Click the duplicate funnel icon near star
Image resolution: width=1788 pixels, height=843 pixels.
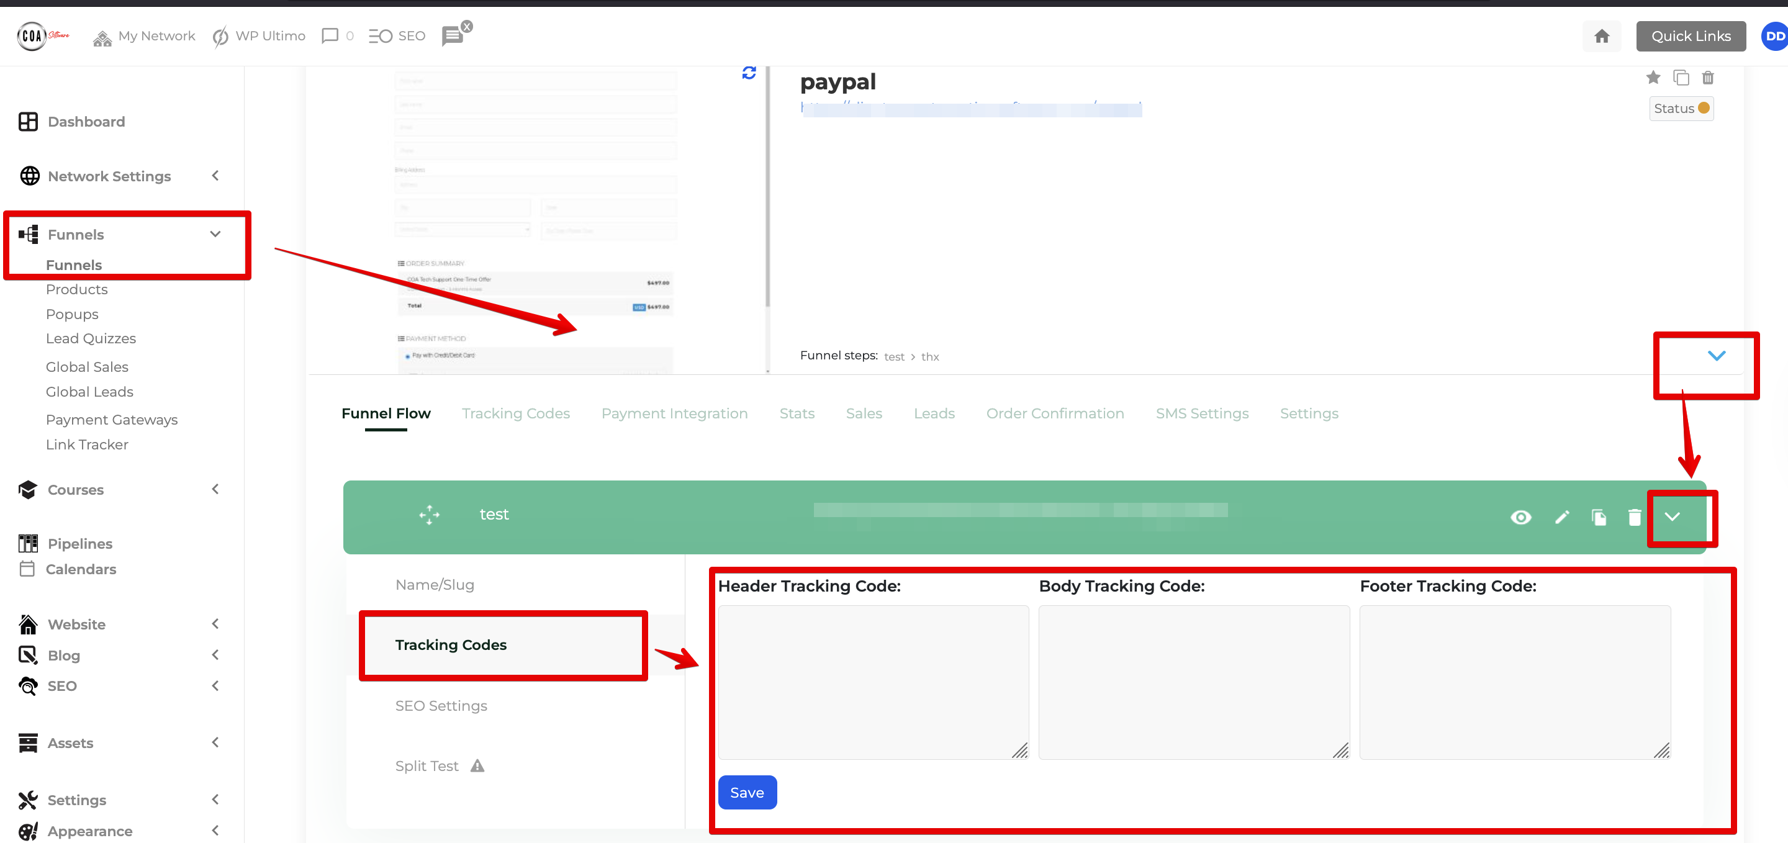[1681, 78]
